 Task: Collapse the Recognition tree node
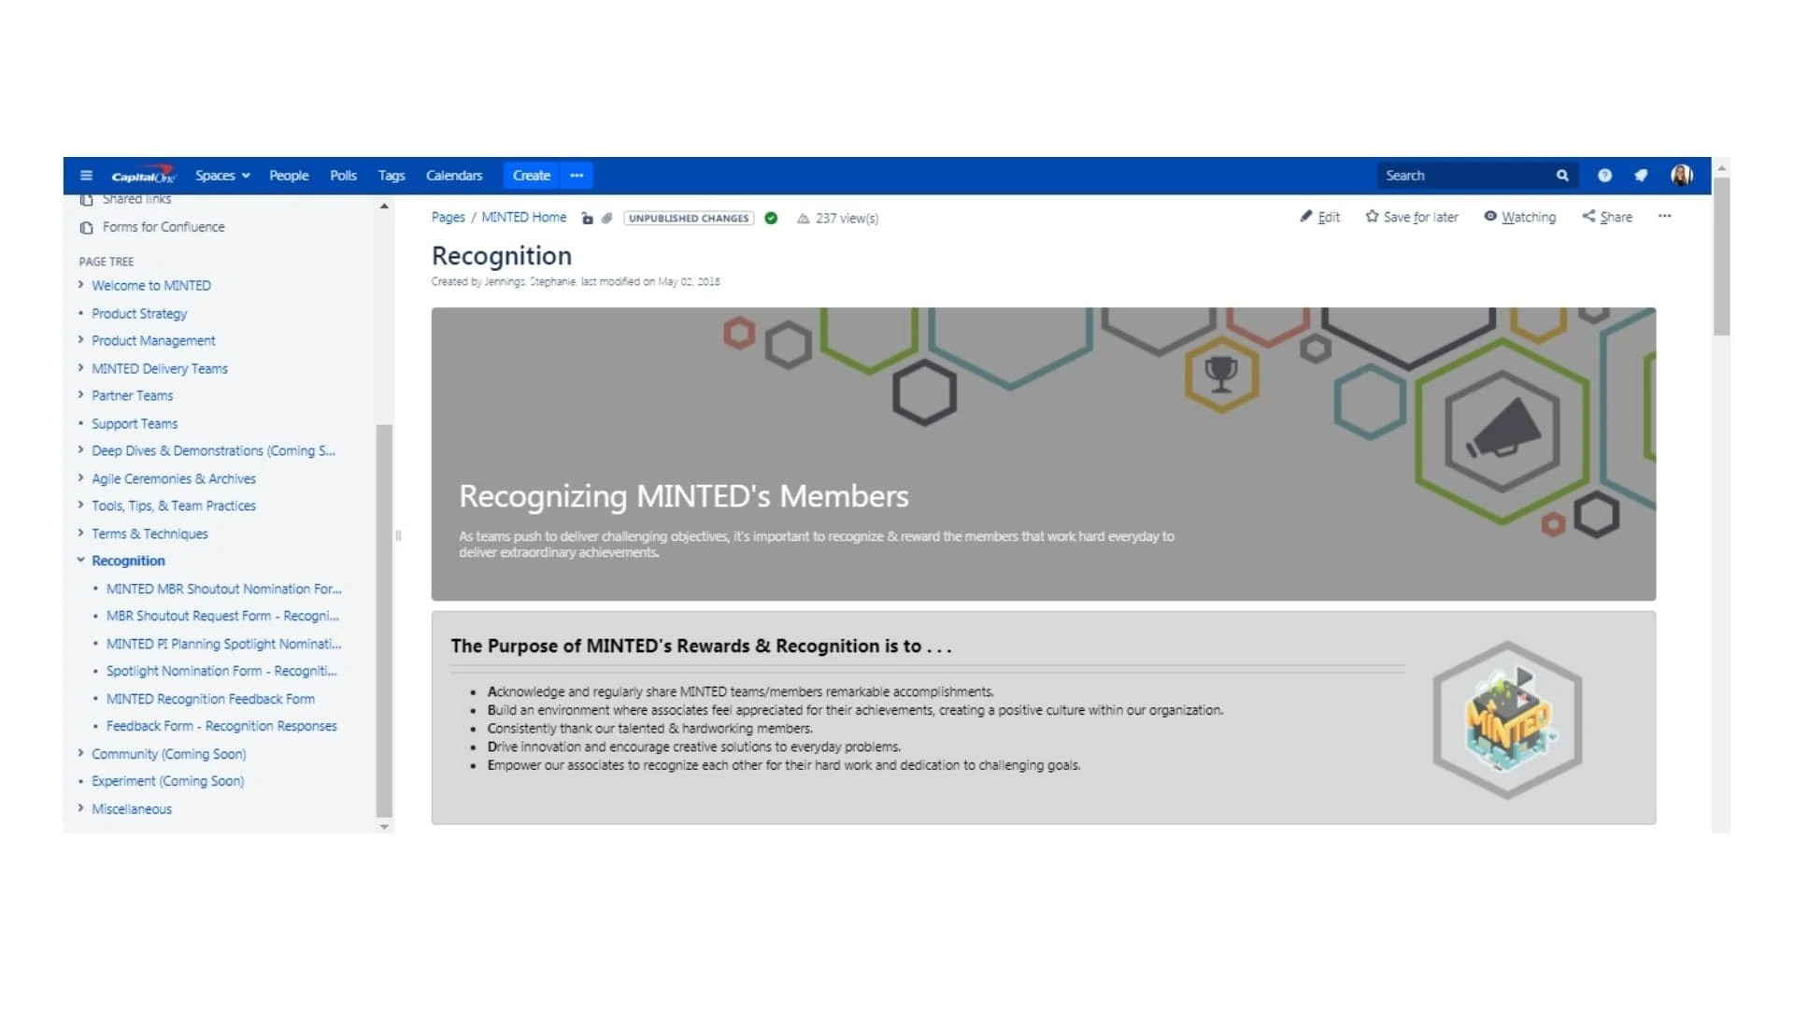(x=80, y=561)
